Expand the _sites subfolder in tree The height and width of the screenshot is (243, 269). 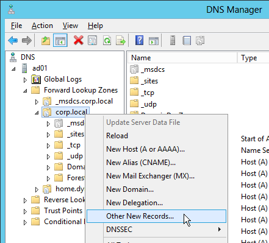coord(48,135)
